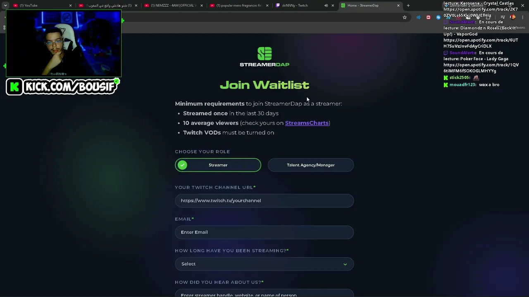
Task: Open the tab search chevron
Action: click(5, 5)
